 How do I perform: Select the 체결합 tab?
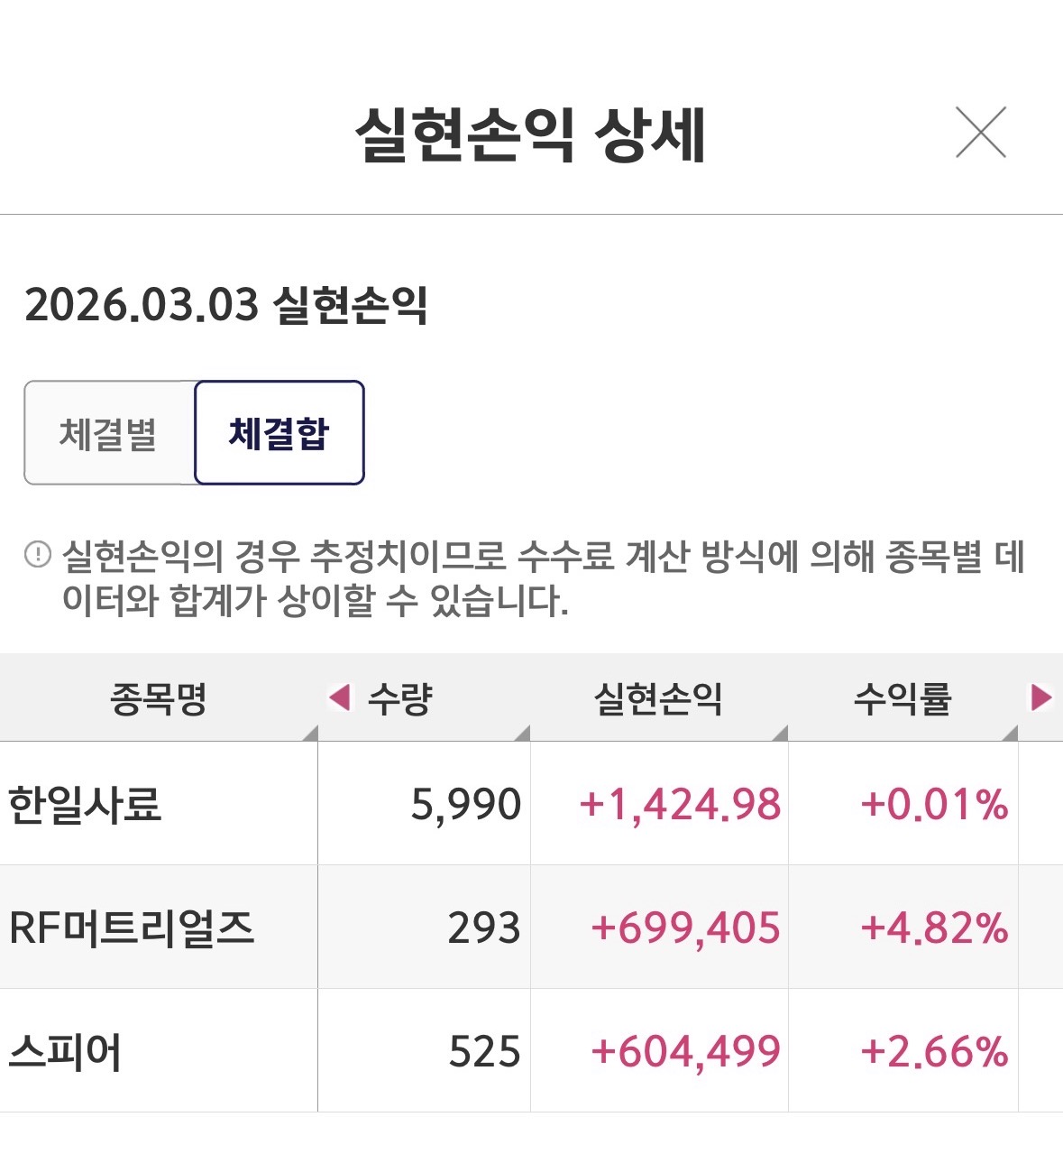pos(279,434)
